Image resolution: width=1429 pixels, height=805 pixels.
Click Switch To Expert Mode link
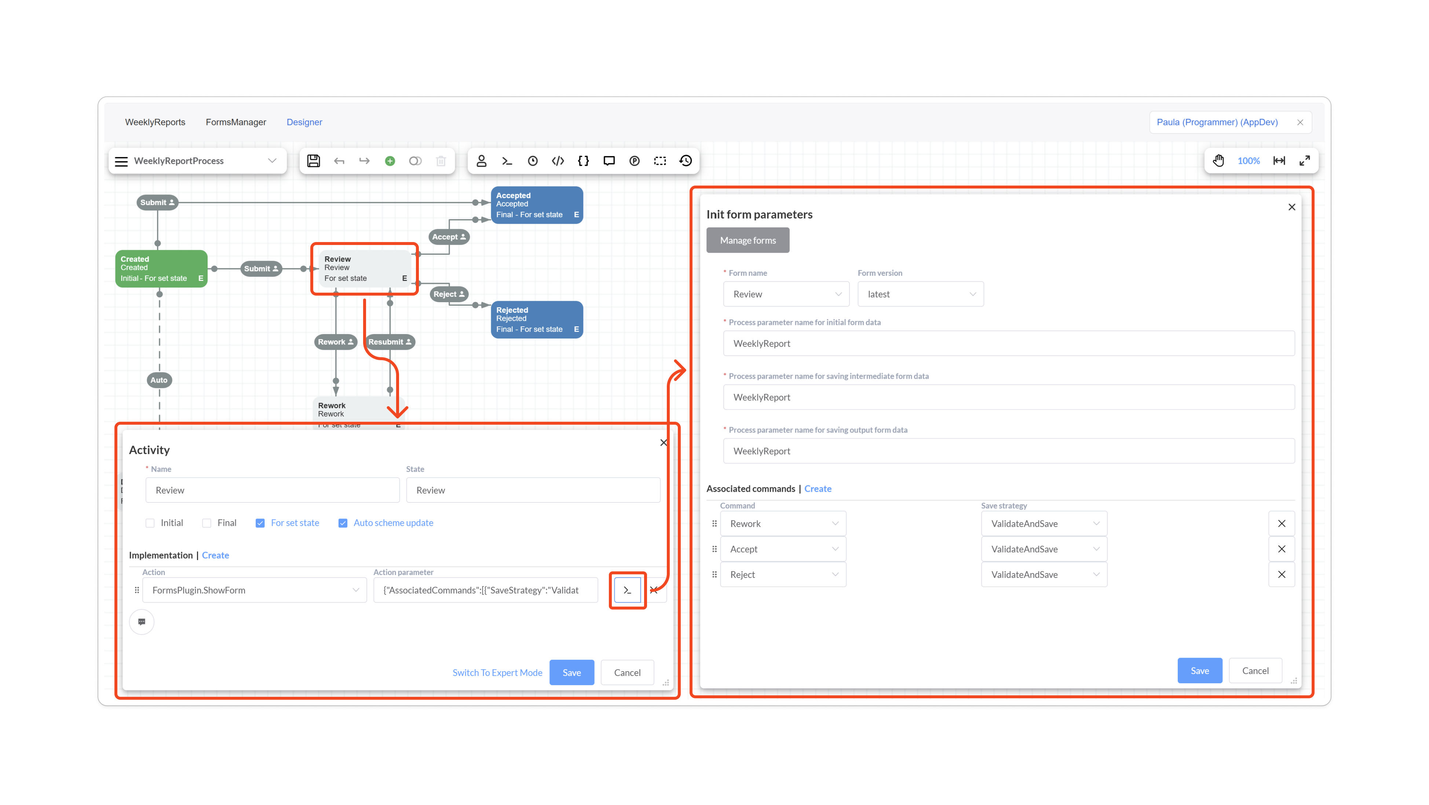[x=497, y=672]
